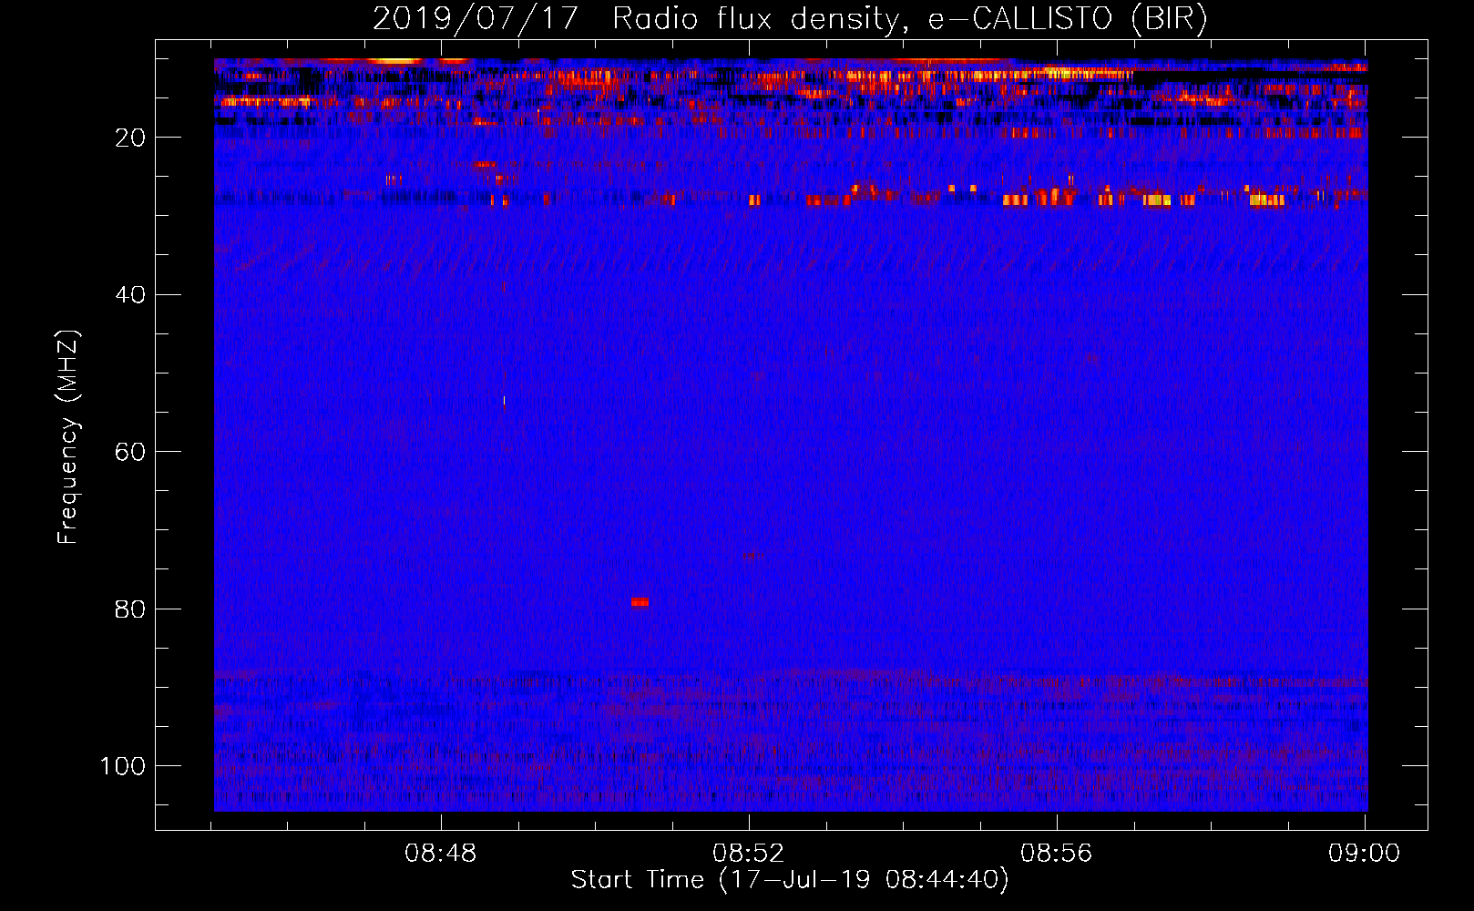
Task: Click the isolated red burst near 80 MHz
Action: pos(640,601)
